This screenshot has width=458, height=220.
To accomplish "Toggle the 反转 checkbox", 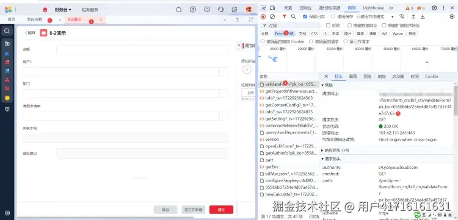I will (328, 26).
